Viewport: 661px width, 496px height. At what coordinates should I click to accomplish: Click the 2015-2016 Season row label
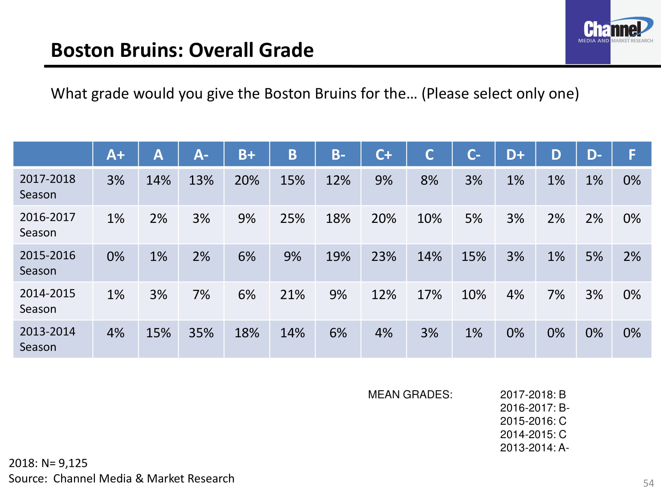[x=48, y=263]
